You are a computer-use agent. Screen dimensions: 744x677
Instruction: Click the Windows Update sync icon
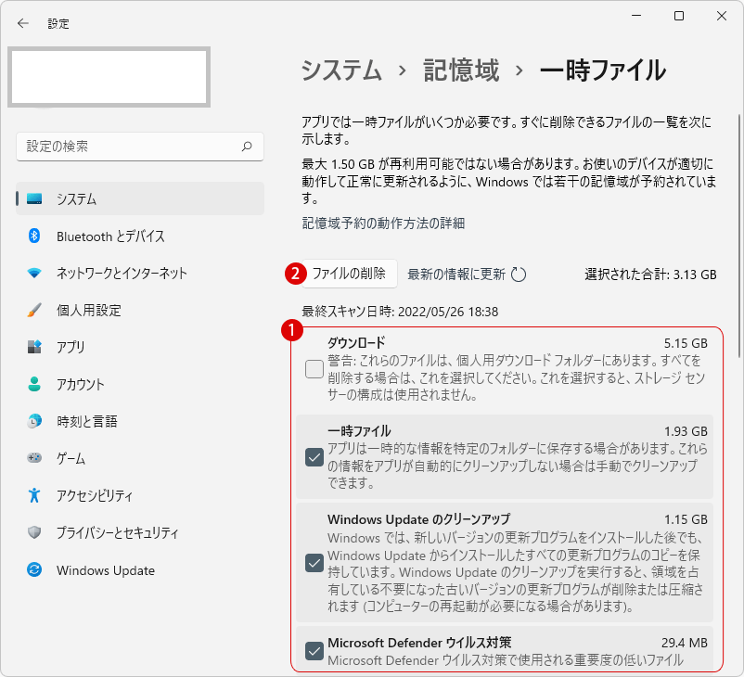click(x=34, y=569)
